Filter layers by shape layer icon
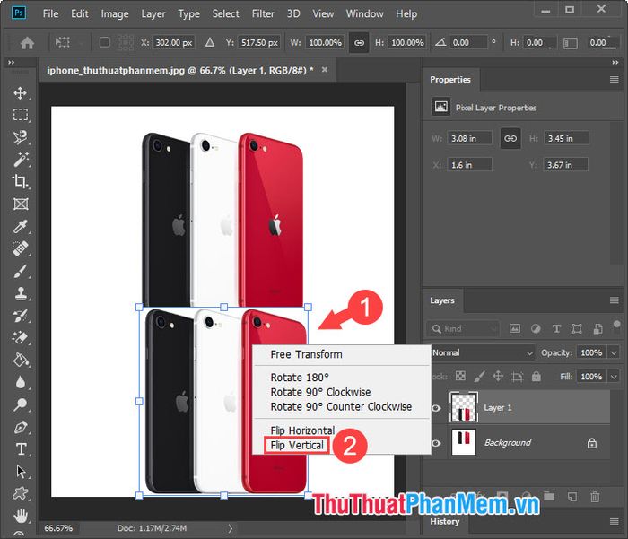Image resolution: width=628 pixels, height=539 pixels. [x=577, y=329]
